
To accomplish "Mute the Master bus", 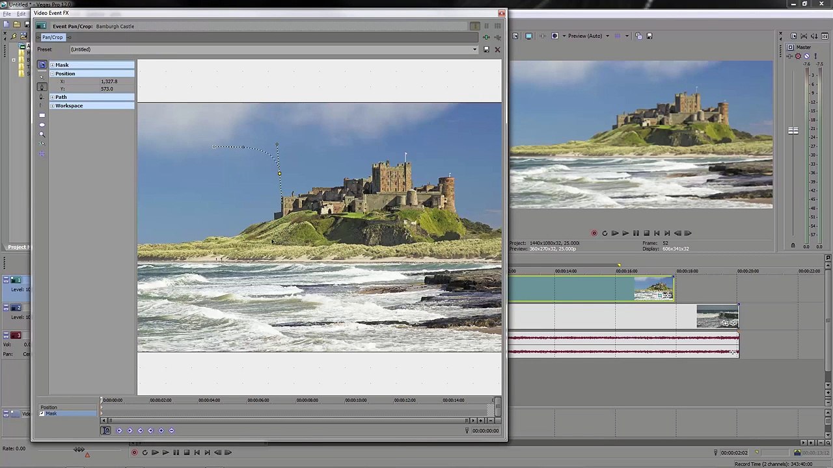I will [806, 56].
